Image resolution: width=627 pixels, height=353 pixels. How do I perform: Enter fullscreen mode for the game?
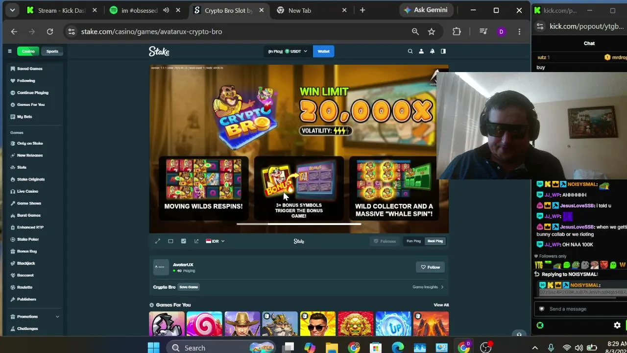click(x=158, y=241)
